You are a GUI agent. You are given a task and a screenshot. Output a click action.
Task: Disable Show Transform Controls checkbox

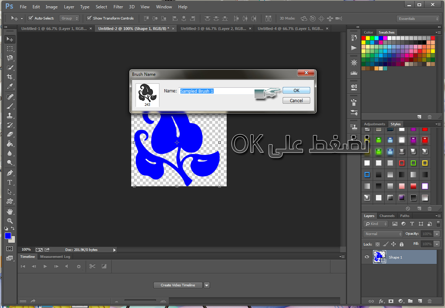point(89,18)
